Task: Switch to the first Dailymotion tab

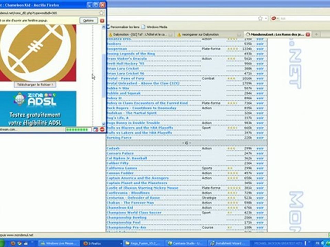Action: pyautogui.click(x=141, y=34)
